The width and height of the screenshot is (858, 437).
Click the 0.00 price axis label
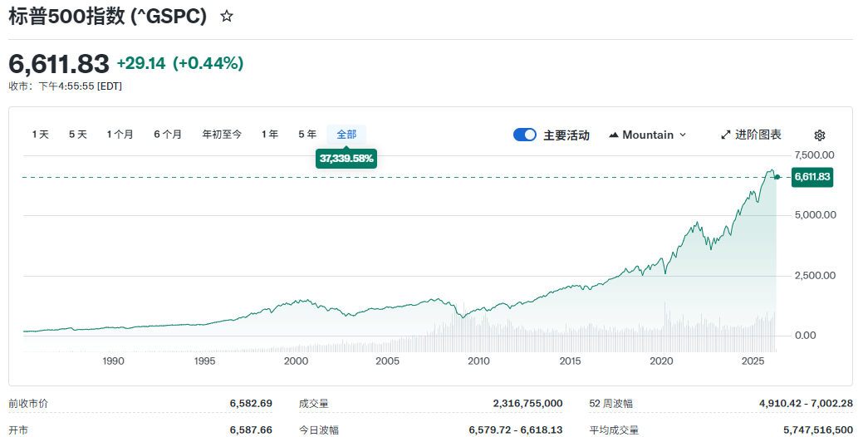point(805,335)
